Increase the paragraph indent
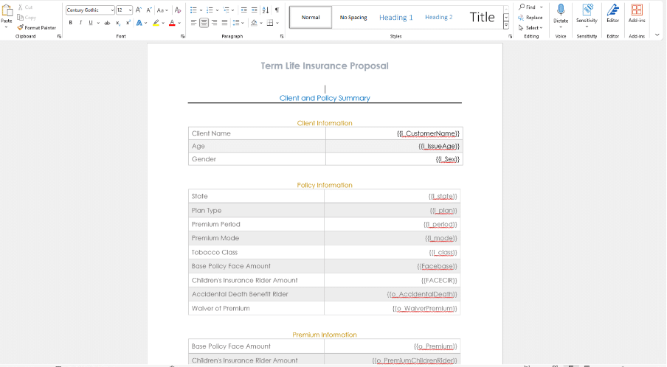 tap(255, 10)
